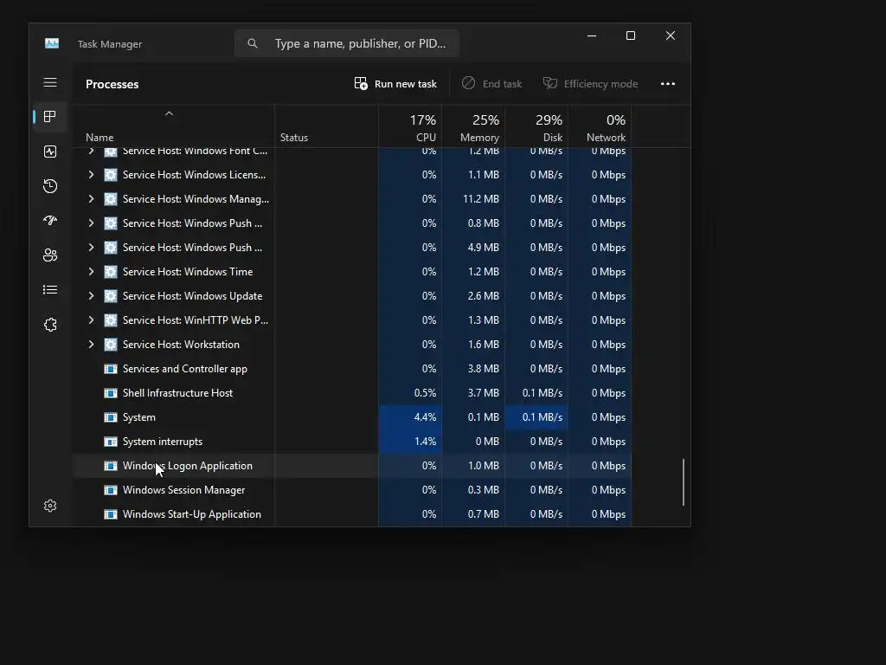Sort by the CPU column header
The image size is (886, 665).
click(411, 128)
